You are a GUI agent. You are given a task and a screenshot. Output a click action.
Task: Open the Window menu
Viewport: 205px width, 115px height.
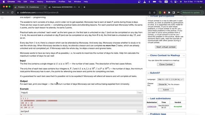pos(78,2)
